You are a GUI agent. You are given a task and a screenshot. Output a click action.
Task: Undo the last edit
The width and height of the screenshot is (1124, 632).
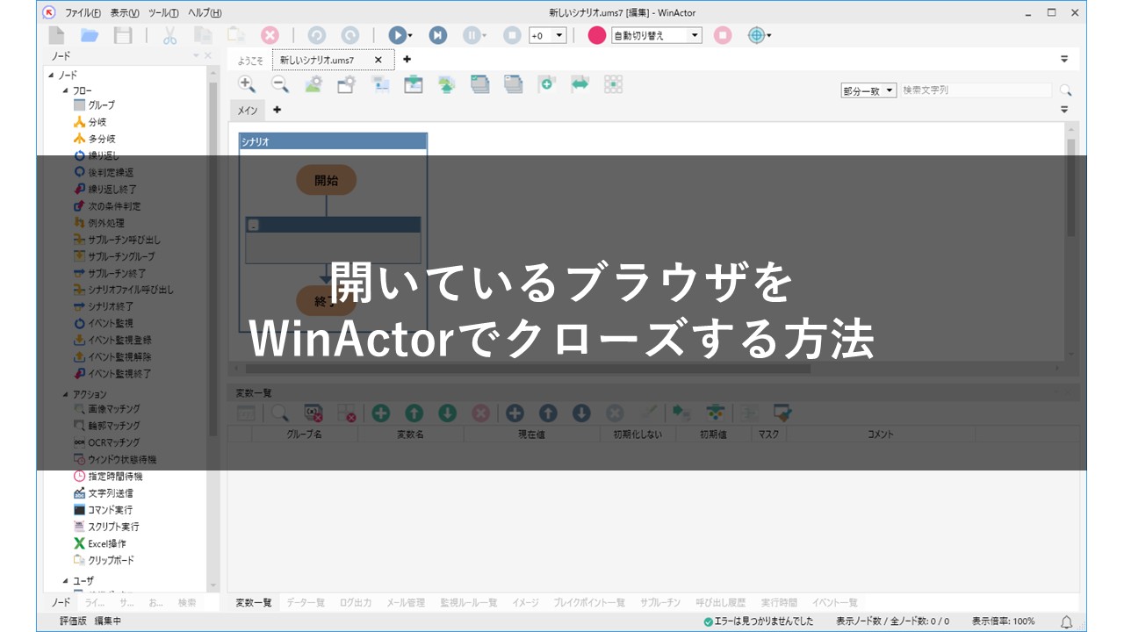(x=316, y=35)
